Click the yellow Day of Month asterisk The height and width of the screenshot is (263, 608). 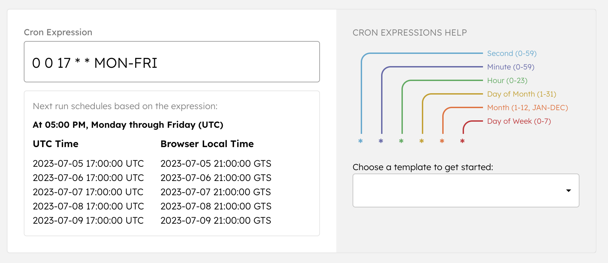(x=422, y=141)
